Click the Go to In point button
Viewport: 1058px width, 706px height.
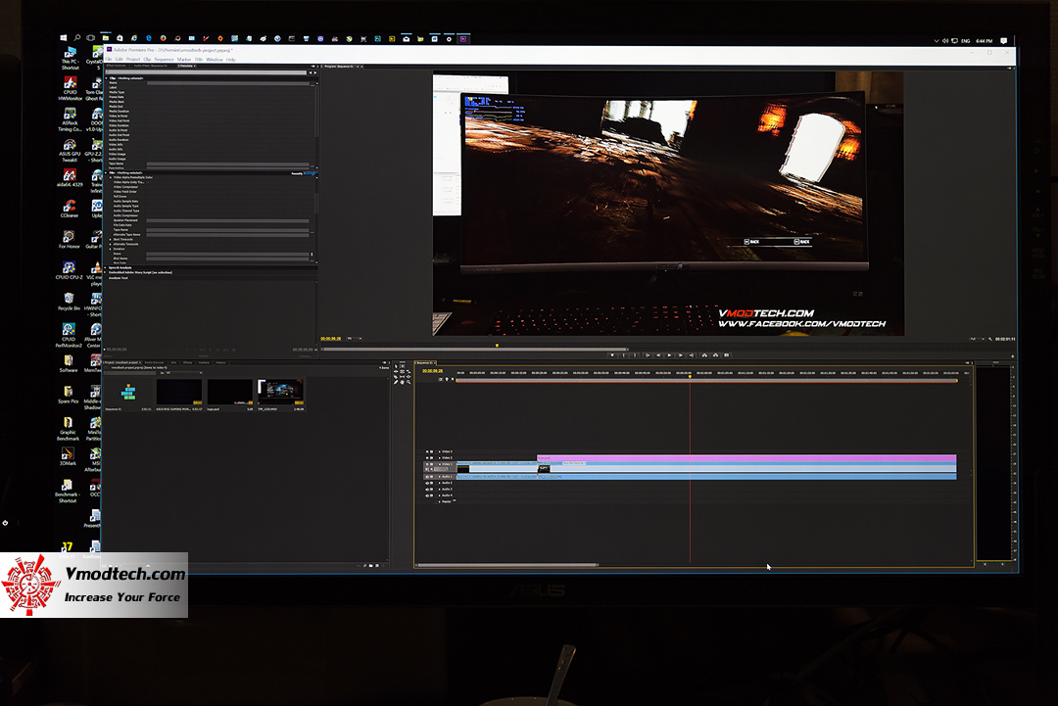coord(648,355)
